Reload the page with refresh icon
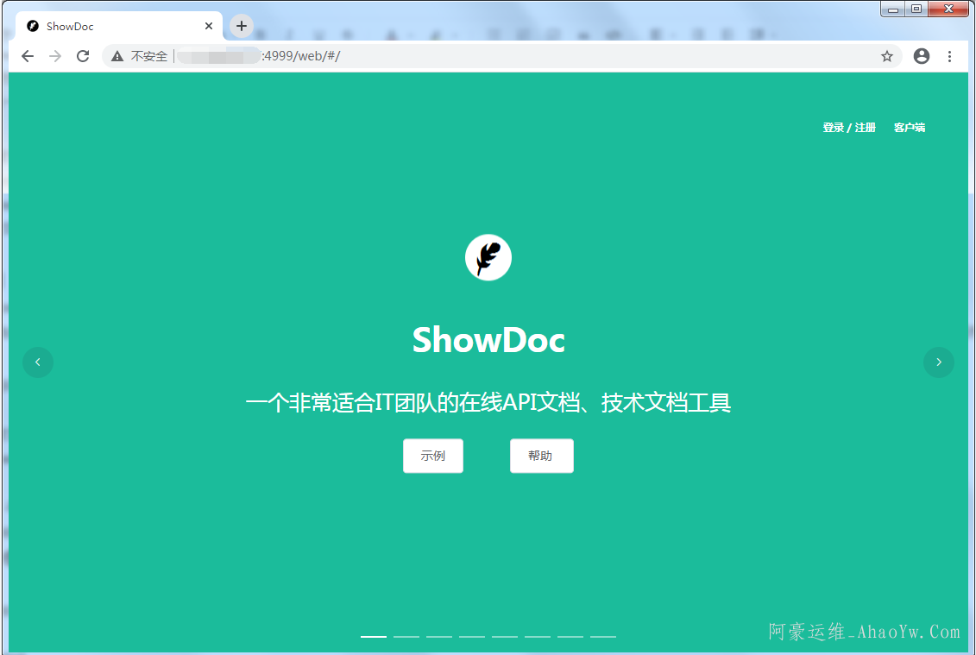Image resolution: width=976 pixels, height=655 pixels. [83, 56]
